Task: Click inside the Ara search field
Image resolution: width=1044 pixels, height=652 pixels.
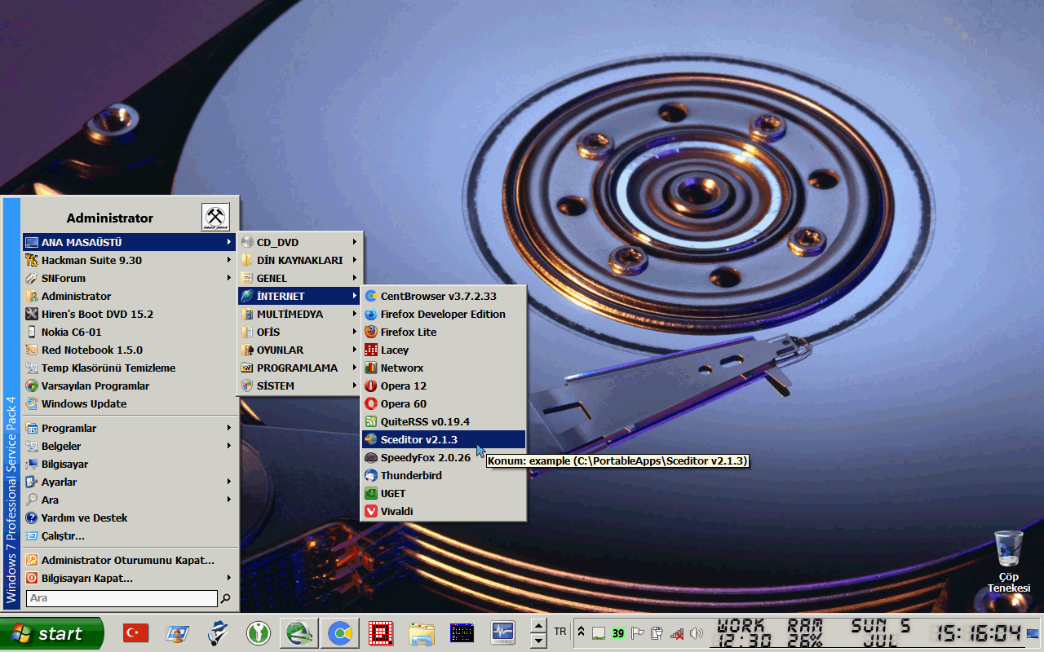Action: (122, 598)
